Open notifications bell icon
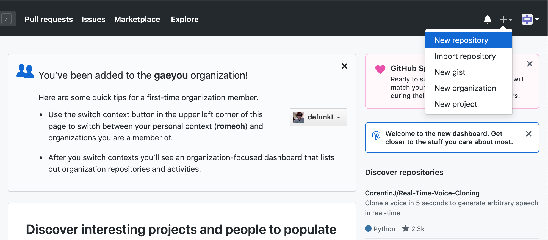Screen dimensions: 548x240 click(488, 20)
